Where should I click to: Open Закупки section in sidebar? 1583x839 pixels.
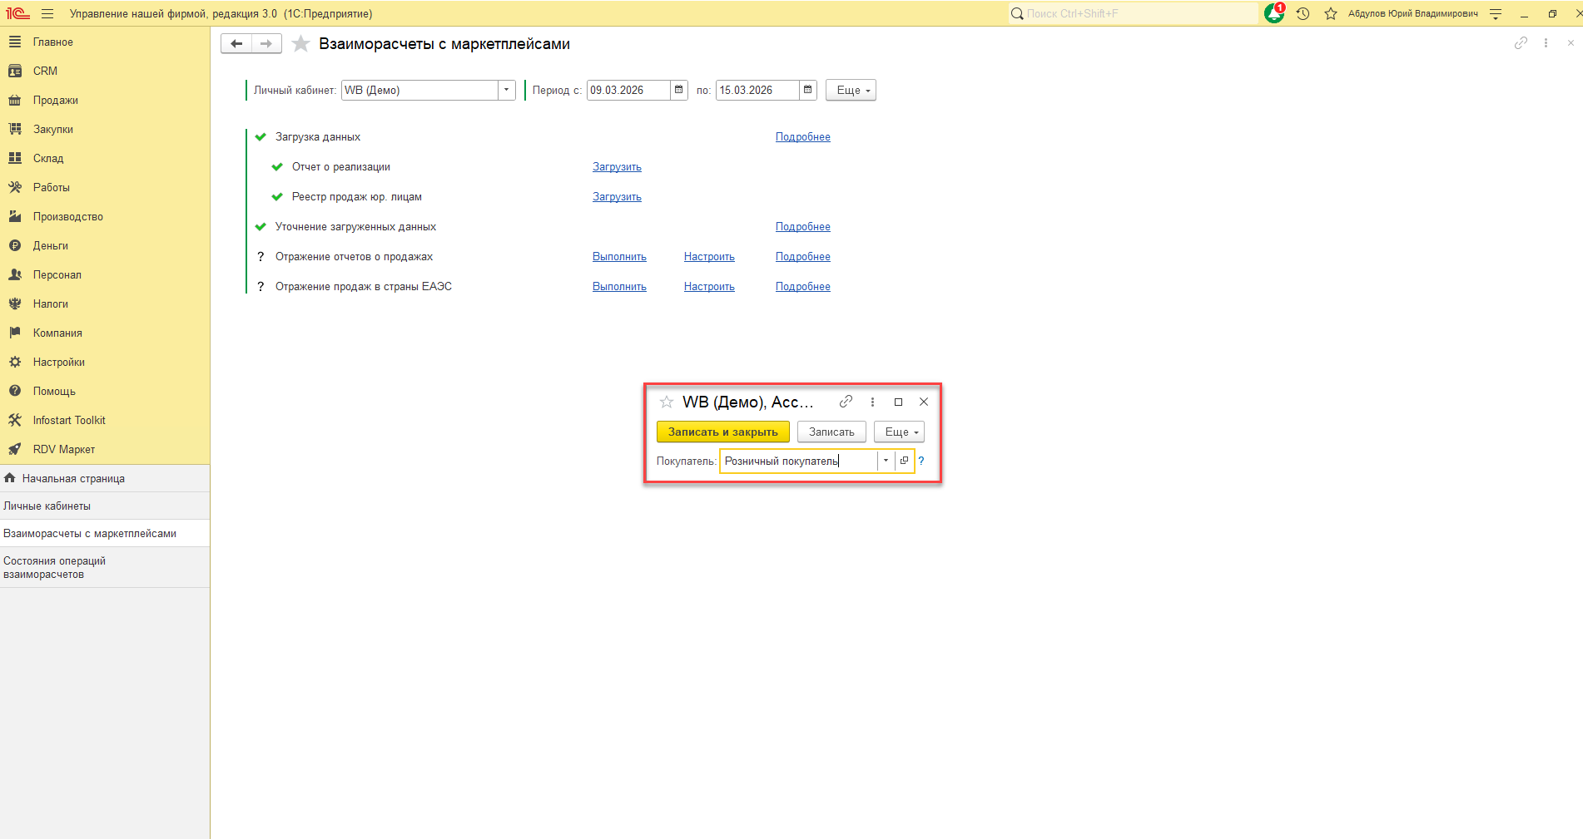(x=105, y=129)
